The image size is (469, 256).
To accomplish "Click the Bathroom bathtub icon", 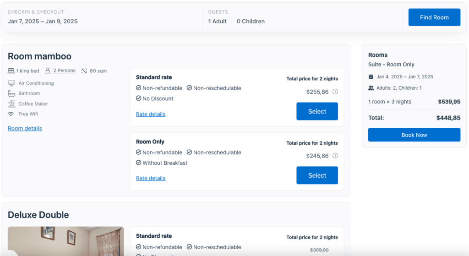I will (11, 93).
